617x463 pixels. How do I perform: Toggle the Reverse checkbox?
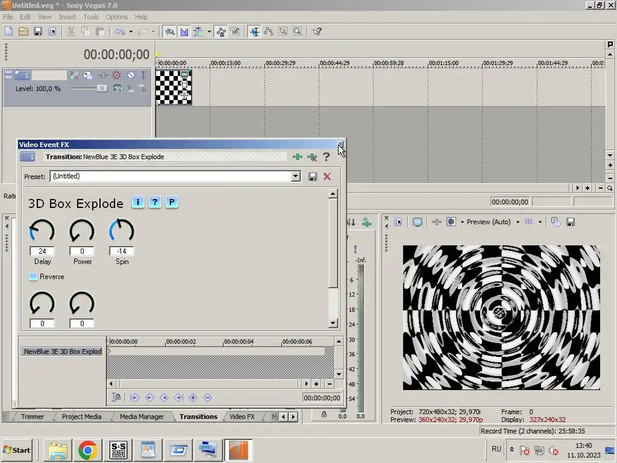coord(34,277)
